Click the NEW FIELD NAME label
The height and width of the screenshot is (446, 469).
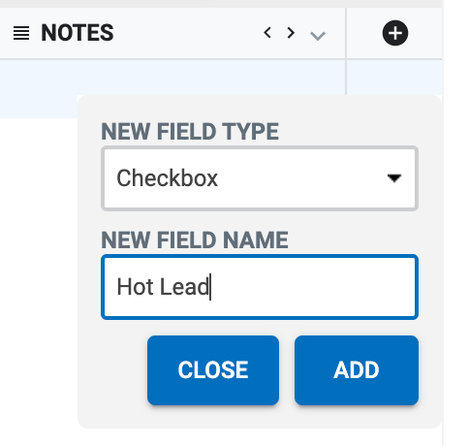coord(195,240)
